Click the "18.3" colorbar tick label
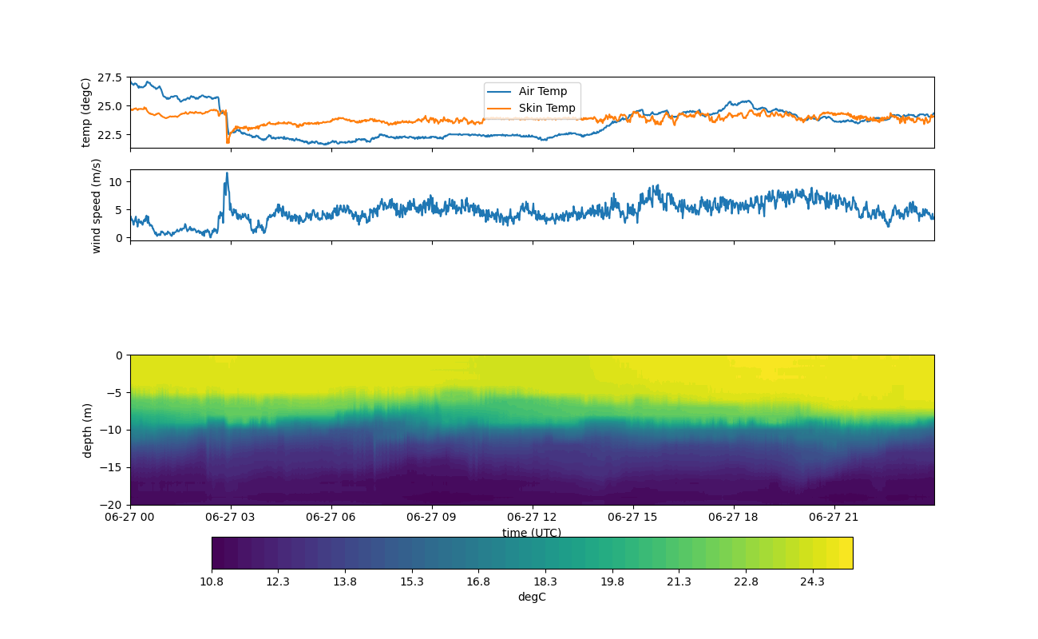The image size is (1038, 639). (545, 581)
